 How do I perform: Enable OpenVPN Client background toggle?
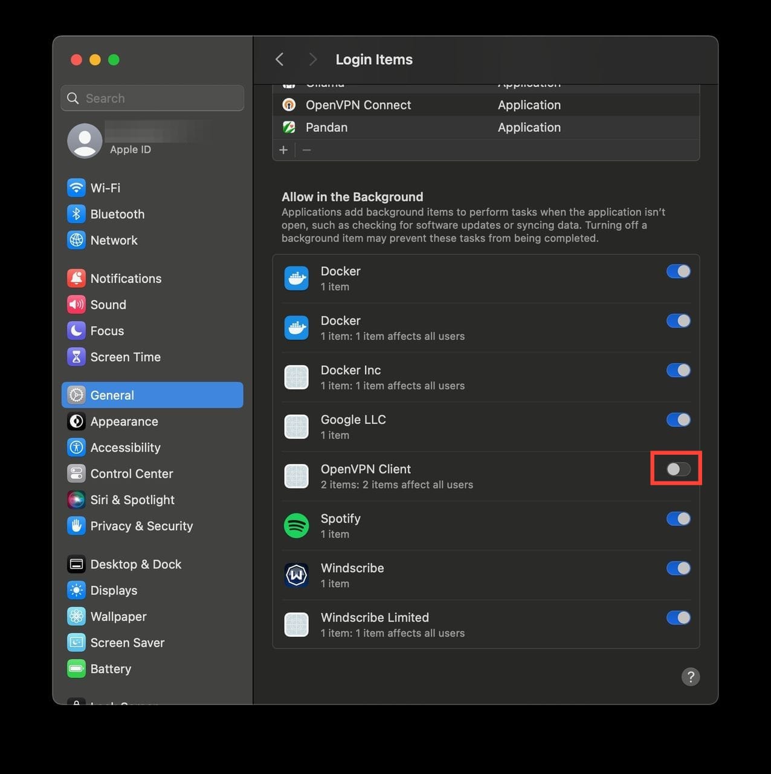click(x=678, y=469)
